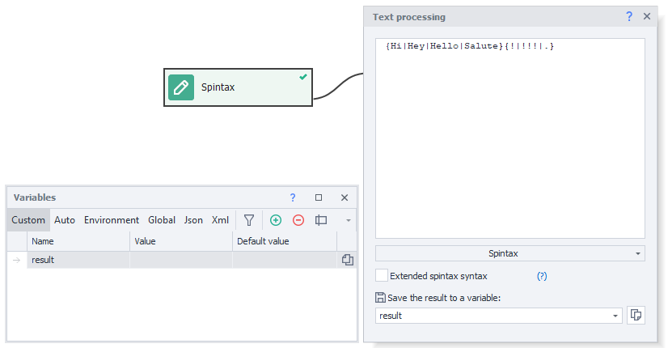The image size is (668, 348).
Task: Sort by the Name column header
Action: [x=78, y=241]
